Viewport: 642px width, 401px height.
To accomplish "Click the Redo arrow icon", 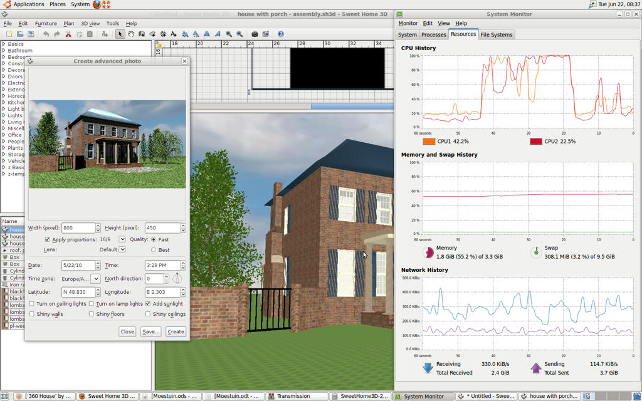I will pyautogui.click(x=57, y=34).
